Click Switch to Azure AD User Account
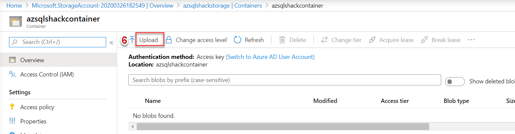 pyautogui.click(x=270, y=57)
